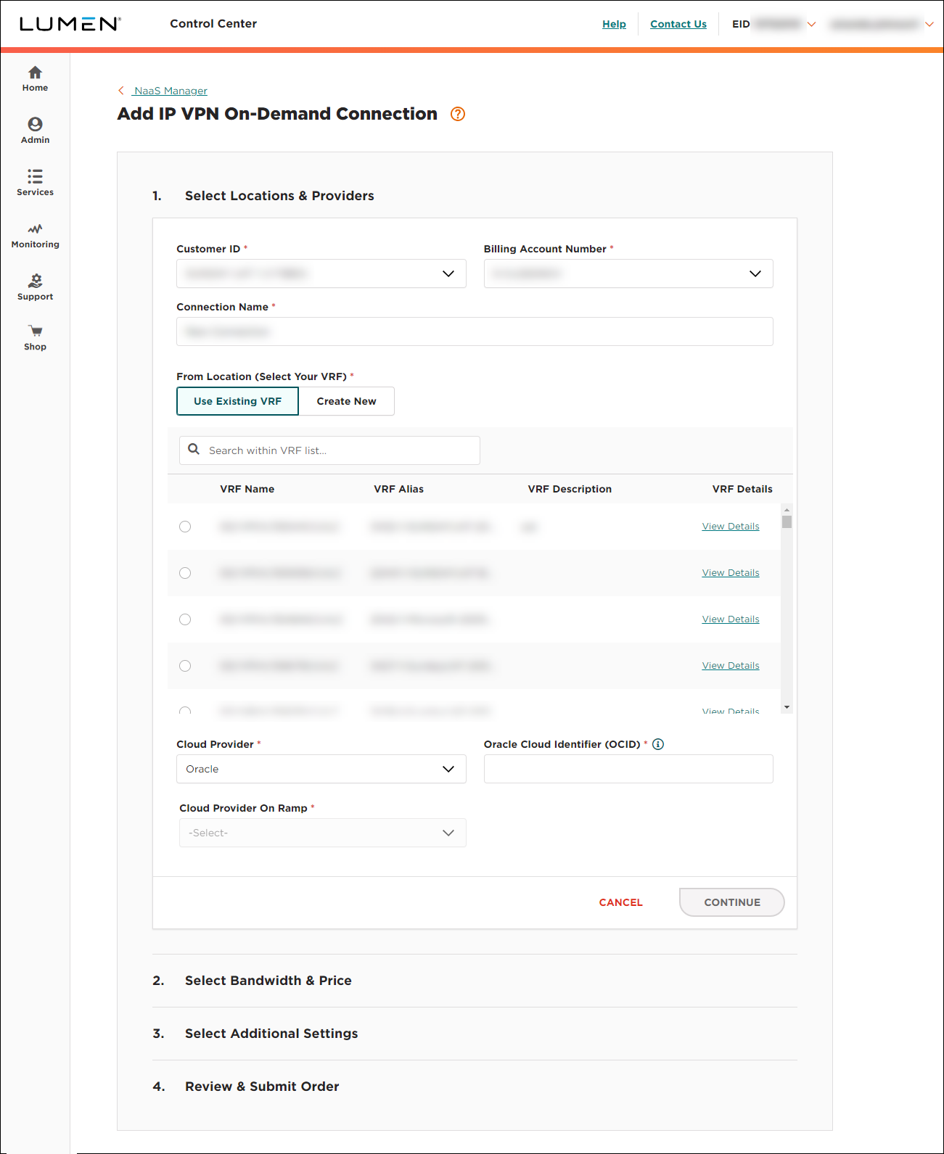944x1154 pixels.
Task: Select the first VRF radio button
Action: 185,527
